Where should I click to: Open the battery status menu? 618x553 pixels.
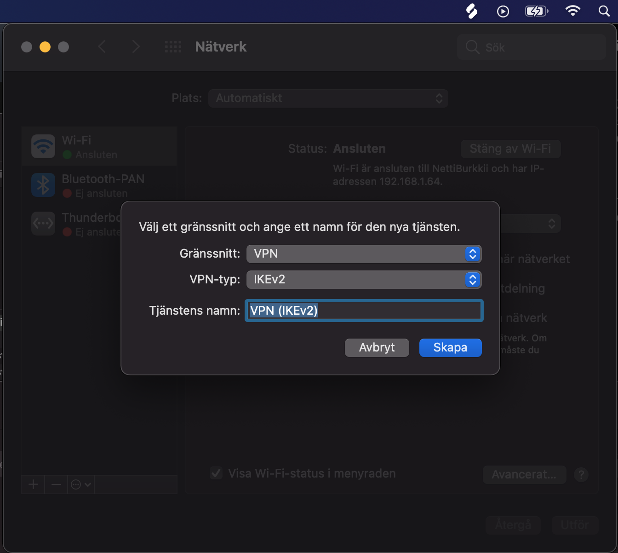(536, 11)
